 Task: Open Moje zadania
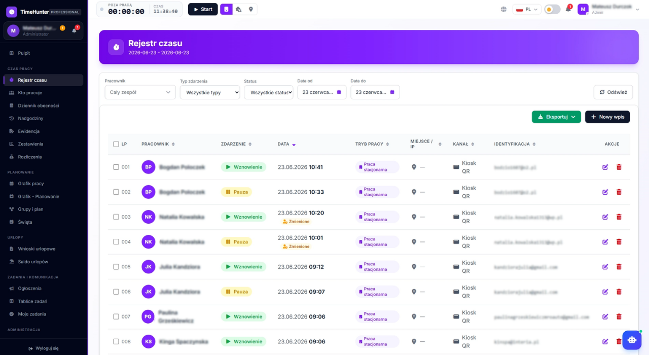pyautogui.click(x=43, y=314)
